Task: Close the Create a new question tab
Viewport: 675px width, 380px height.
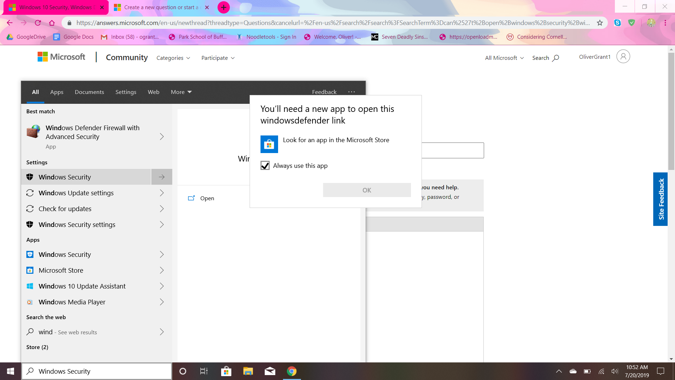Action: [x=207, y=7]
